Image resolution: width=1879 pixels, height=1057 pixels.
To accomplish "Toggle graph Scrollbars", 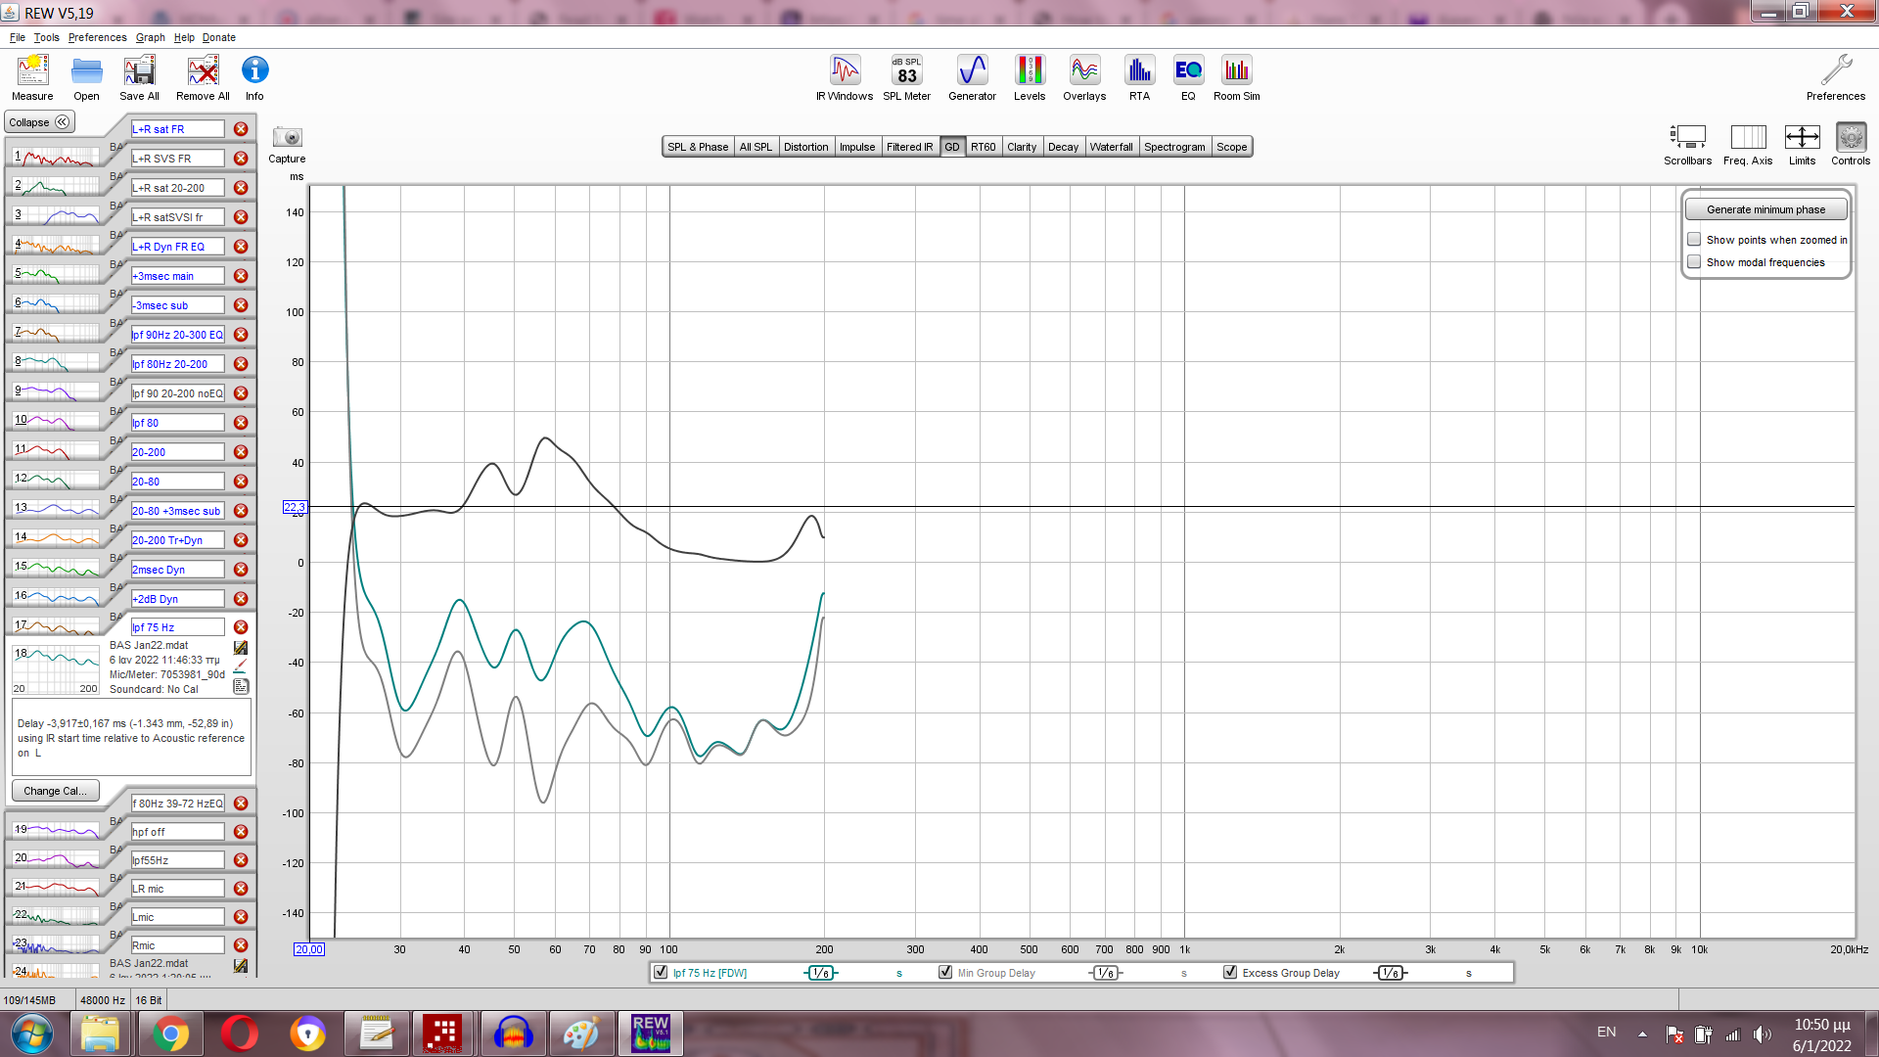I will pyautogui.click(x=1687, y=144).
